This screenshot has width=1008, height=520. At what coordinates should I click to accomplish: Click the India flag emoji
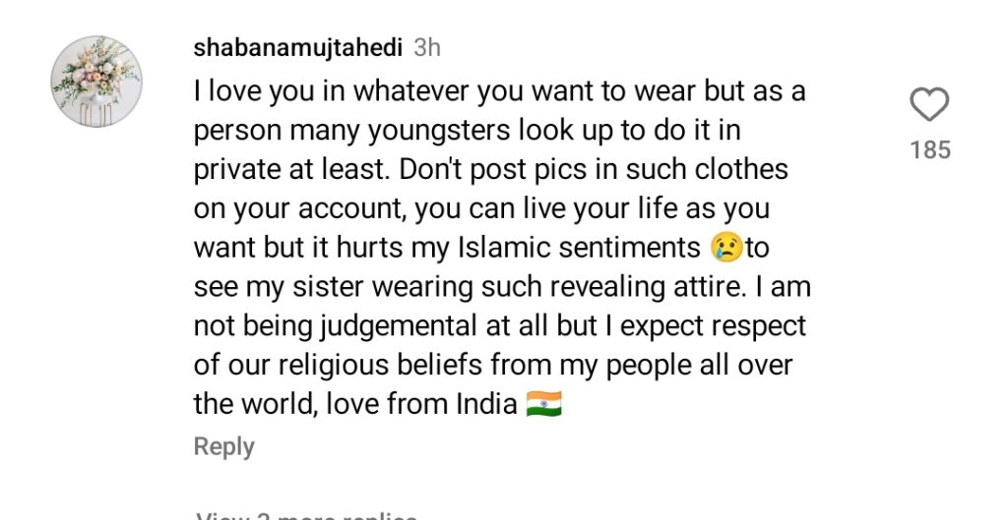click(x=543, y=404)
